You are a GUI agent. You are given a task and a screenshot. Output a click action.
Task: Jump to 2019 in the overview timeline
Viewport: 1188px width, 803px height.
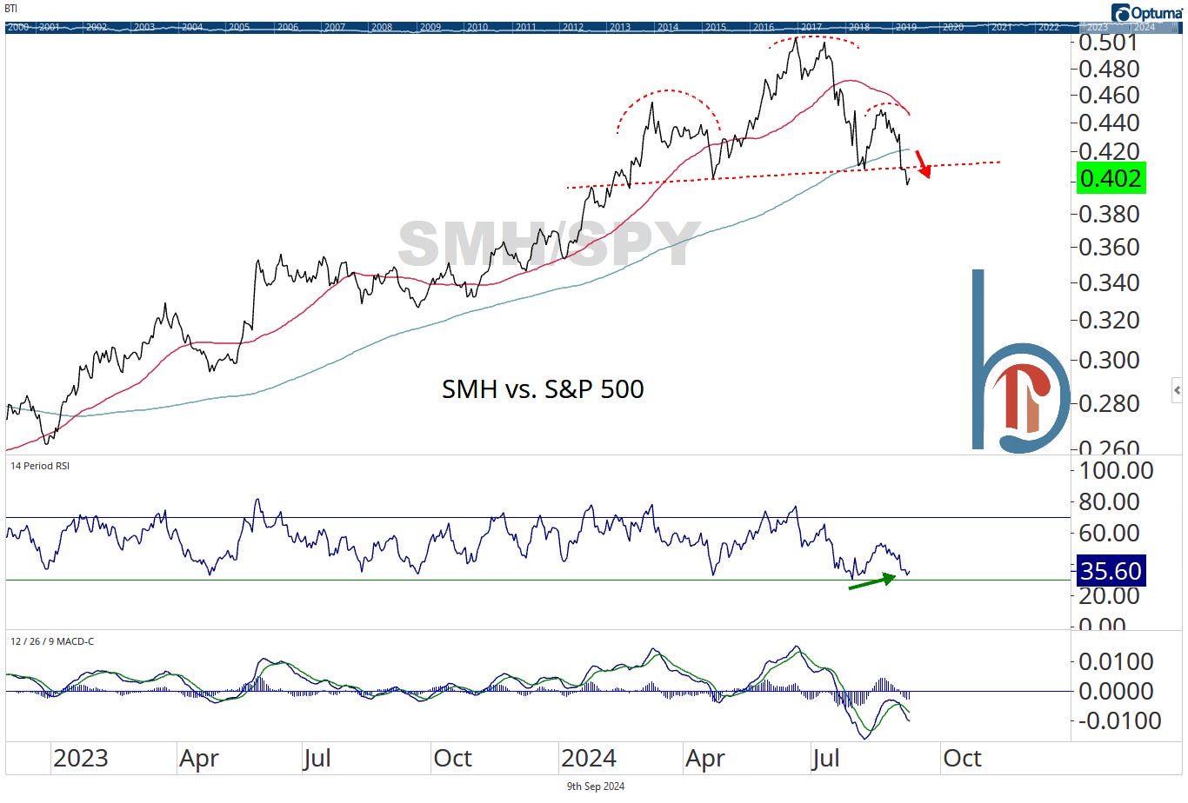[905, 27]
